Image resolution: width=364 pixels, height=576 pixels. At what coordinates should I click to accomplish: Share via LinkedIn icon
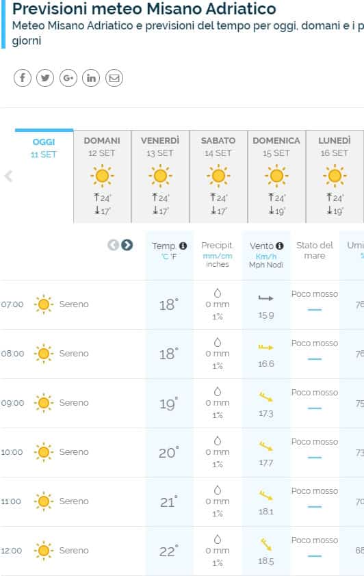coord(91,78)
